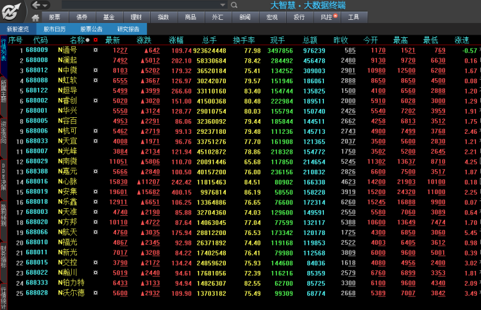Click the marker icon on N虹软 row

click(96, 80)
